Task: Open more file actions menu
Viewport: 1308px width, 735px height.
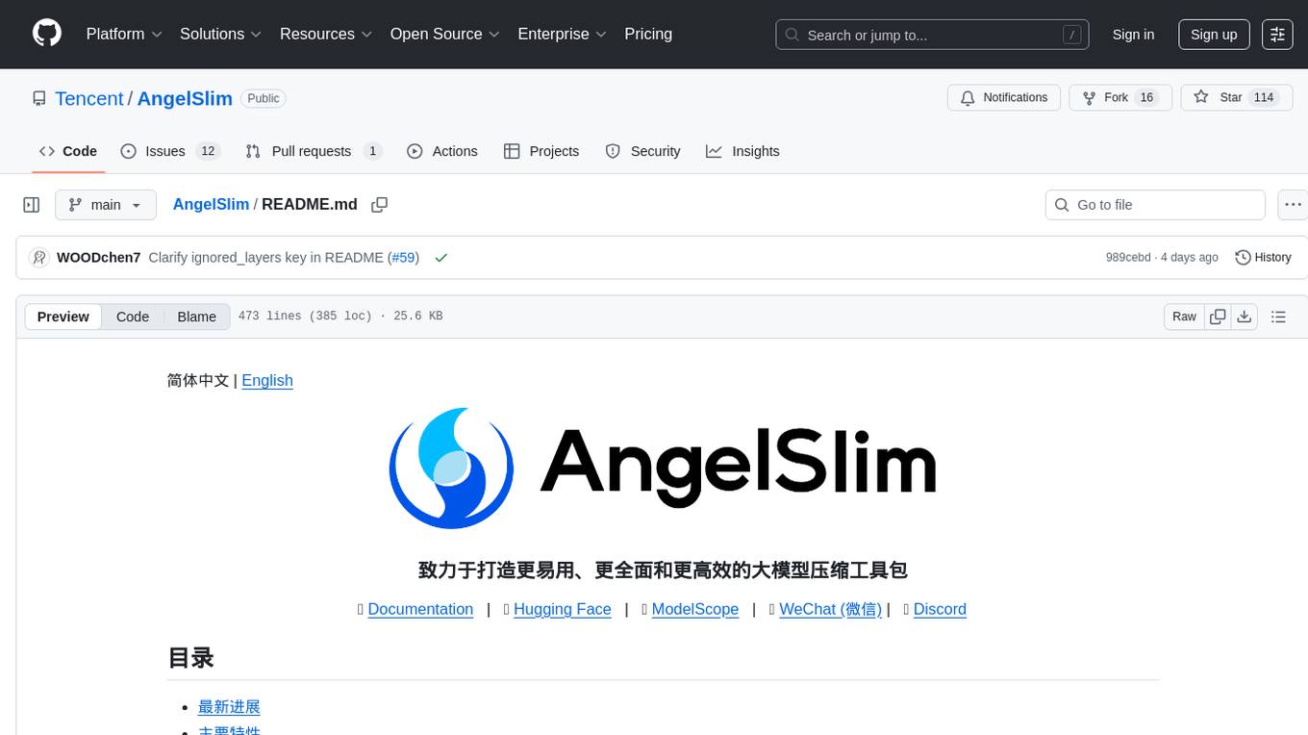Action: coord(1293,205)
